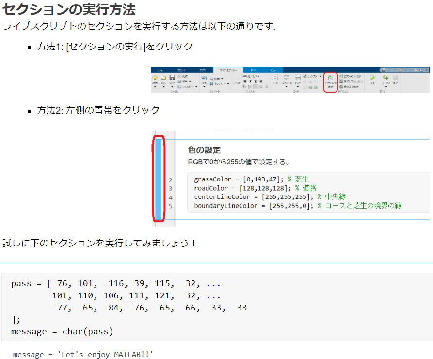Click the Save icon in ファイル group
This screenshot has height=359, width=433.
coord(171,78)
